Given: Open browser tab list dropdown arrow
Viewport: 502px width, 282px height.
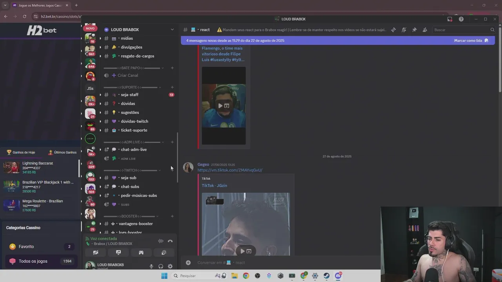Looking at the screenshot, I should tap(5, 5).
